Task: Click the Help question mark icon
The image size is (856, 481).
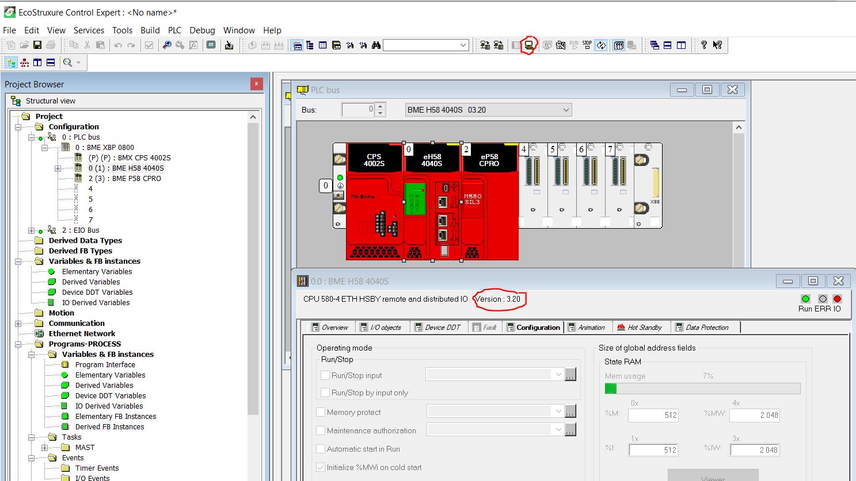Action: click(703, 45)
